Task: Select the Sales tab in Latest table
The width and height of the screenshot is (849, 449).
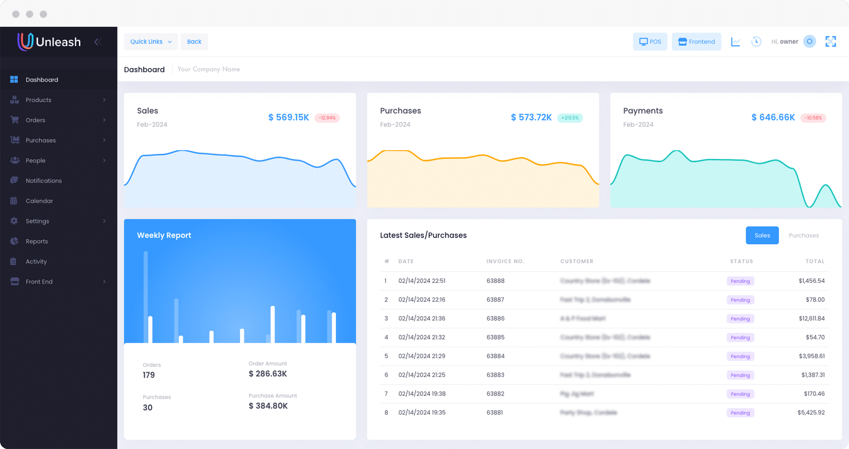Action: click(762, 235)
